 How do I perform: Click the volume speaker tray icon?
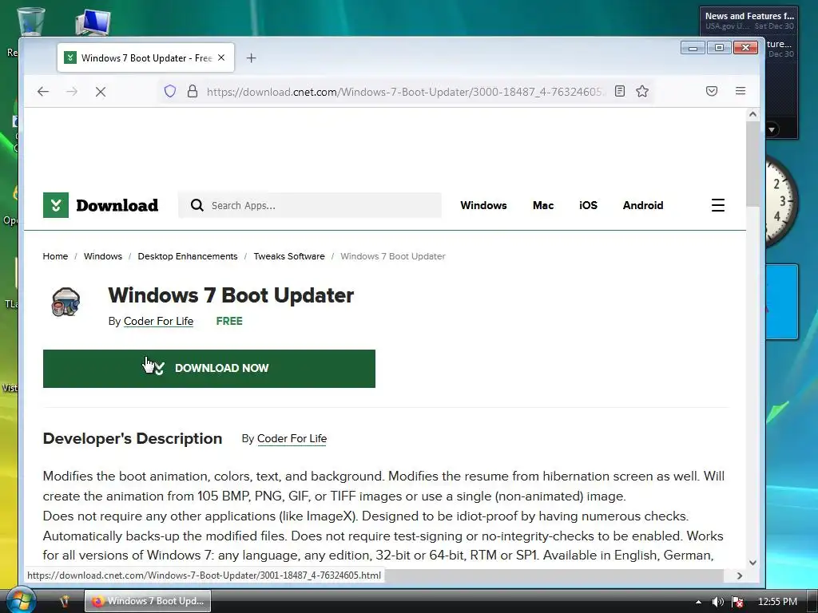point(718,602)
